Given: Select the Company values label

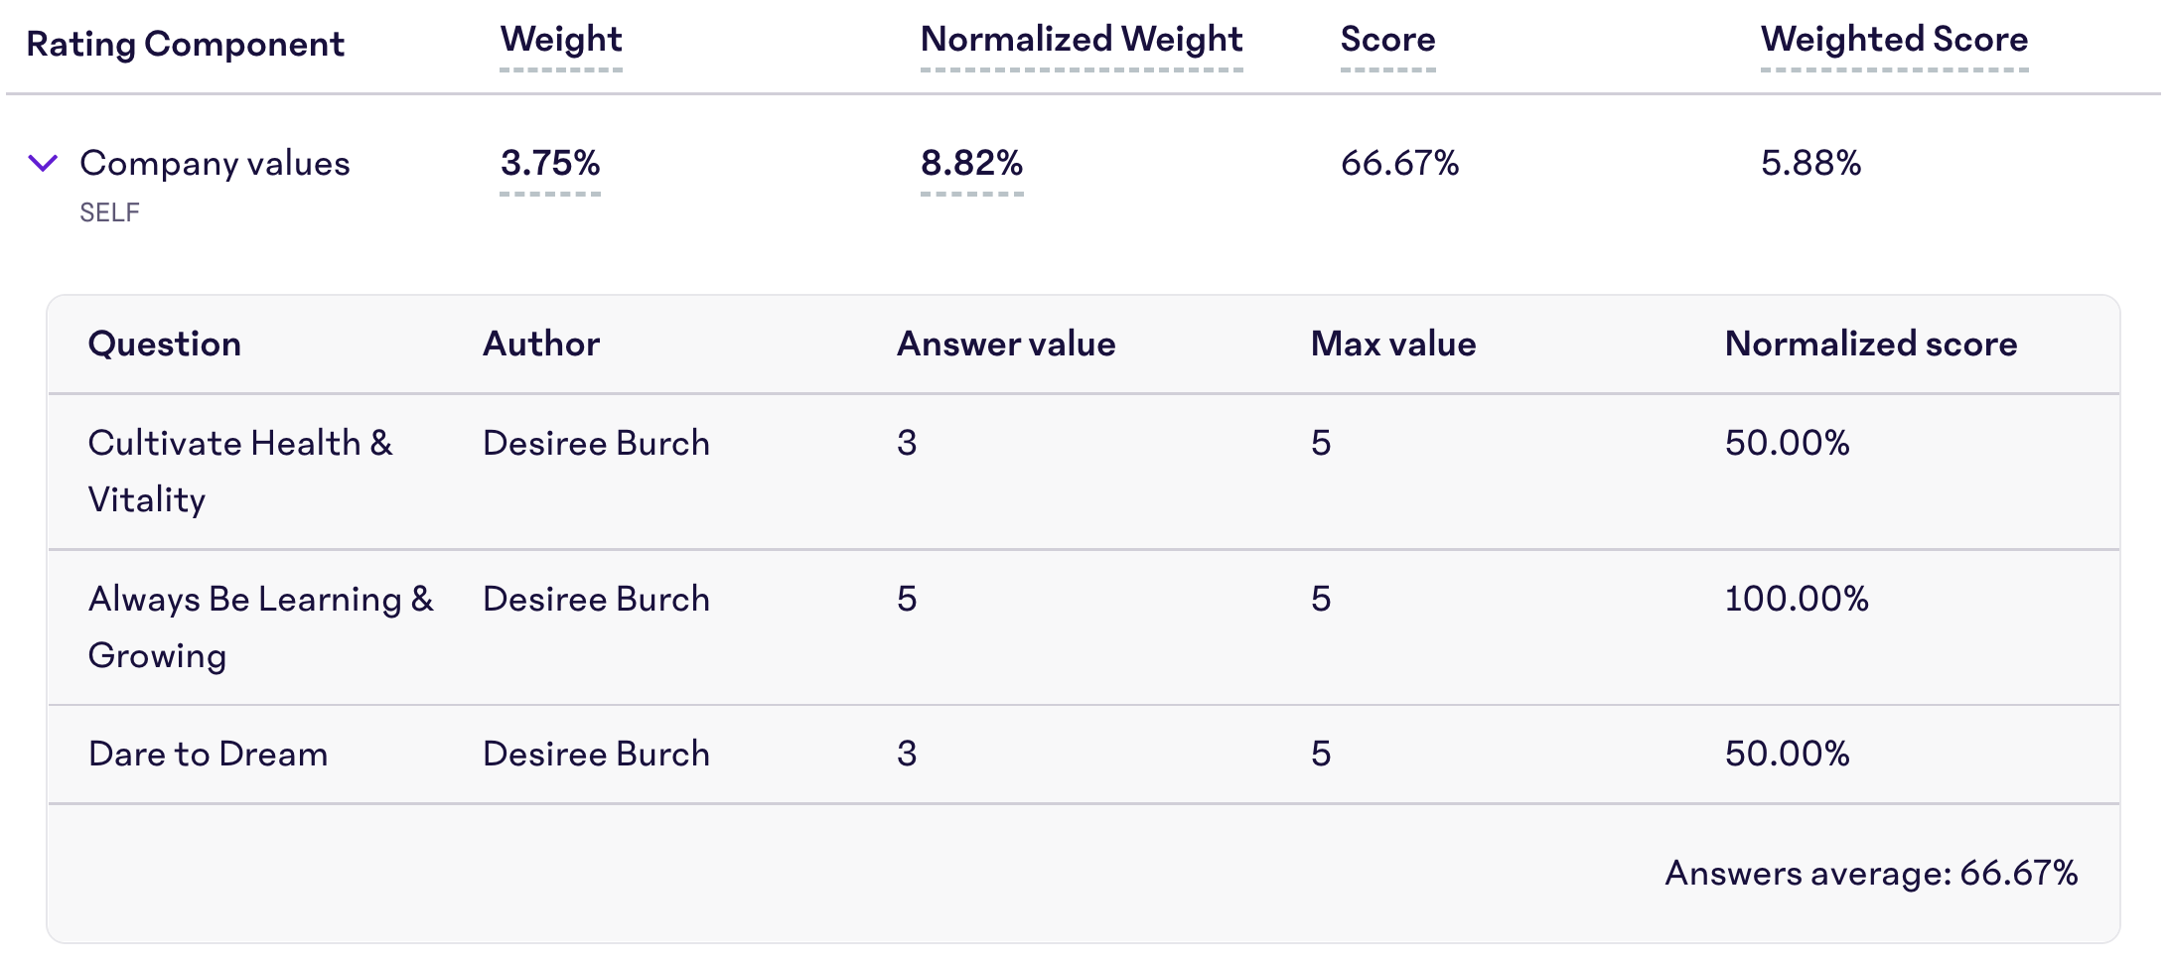Looking at the screenshot, I should pyautogui.click(x=215, y=164).
